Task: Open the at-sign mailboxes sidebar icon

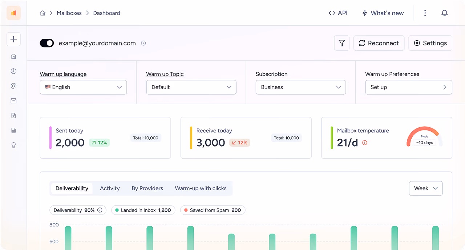Action: point(13,86)
